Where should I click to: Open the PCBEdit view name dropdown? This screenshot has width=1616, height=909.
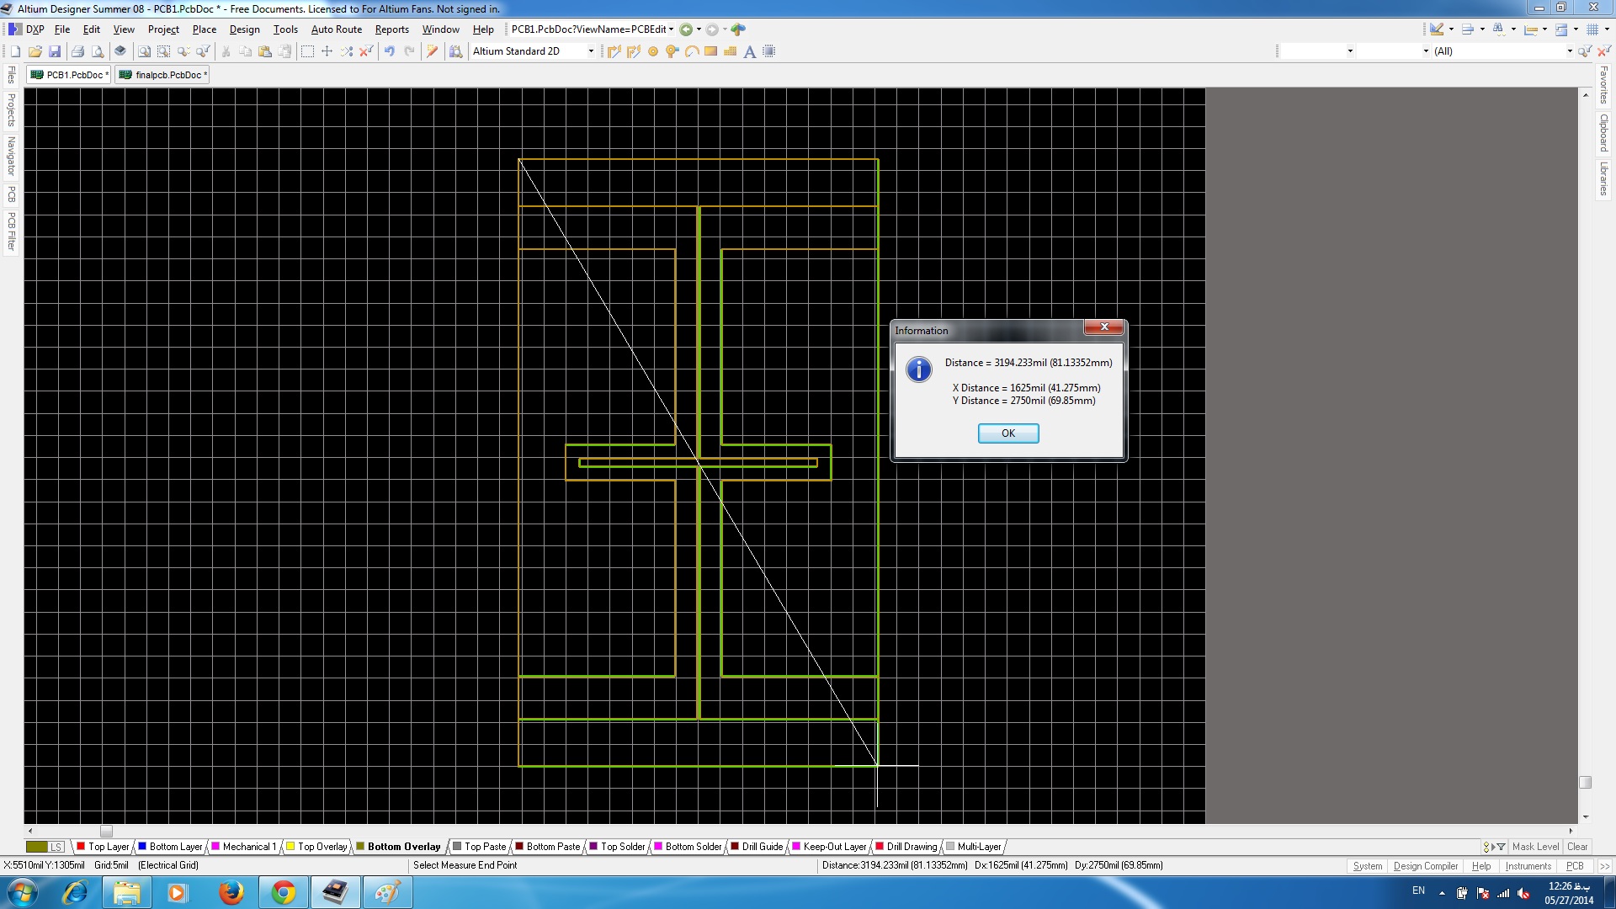point(671,29)
